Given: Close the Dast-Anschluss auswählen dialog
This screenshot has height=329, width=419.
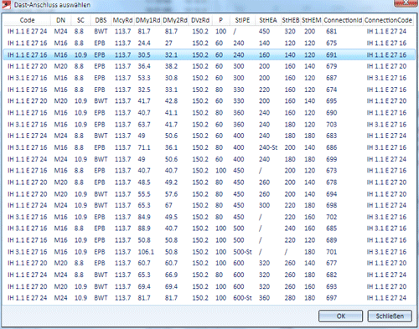Looking at the screenshot, I should (x=406, y=3).
